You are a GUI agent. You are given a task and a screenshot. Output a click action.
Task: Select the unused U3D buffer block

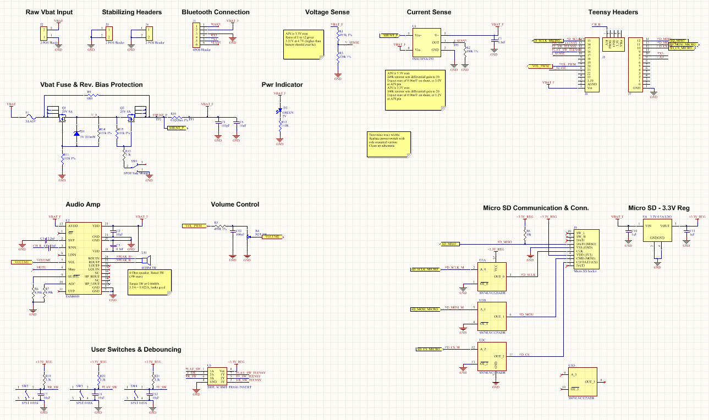[582, 381]
